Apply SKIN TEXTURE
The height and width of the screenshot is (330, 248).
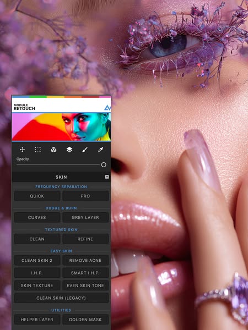pos(37,285)
